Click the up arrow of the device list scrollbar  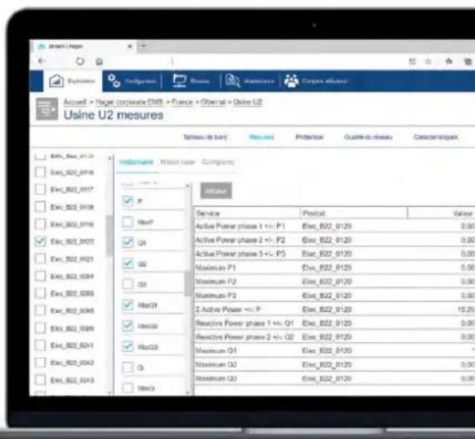[x=109, y=158]
